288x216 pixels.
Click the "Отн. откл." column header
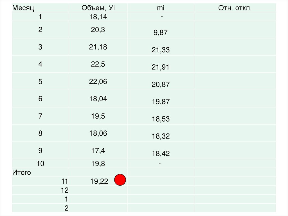click(x=235, y=8)
